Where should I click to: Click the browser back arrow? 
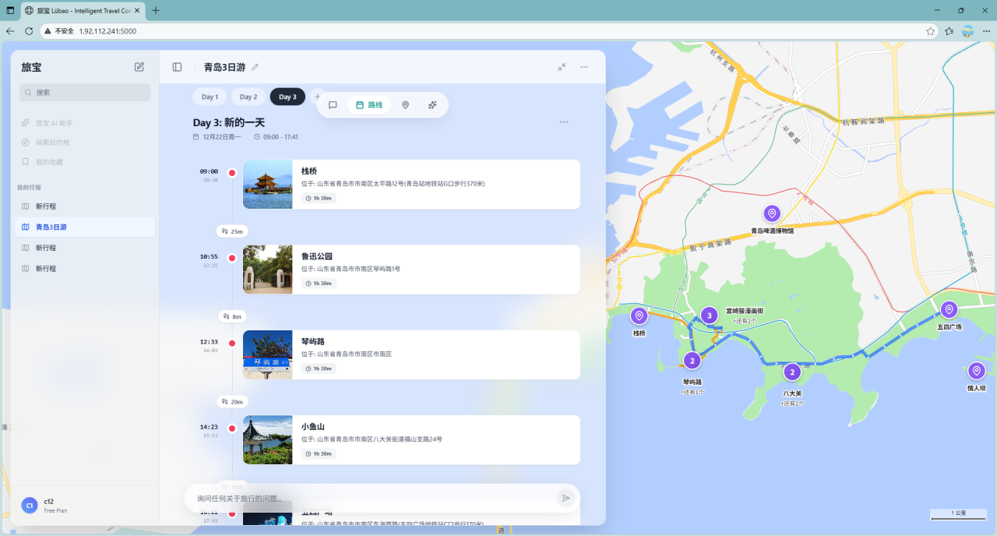tap(10, 31)
